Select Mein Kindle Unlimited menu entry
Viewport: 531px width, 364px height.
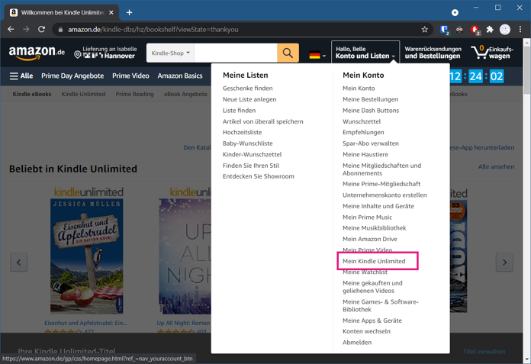(374, 261)
